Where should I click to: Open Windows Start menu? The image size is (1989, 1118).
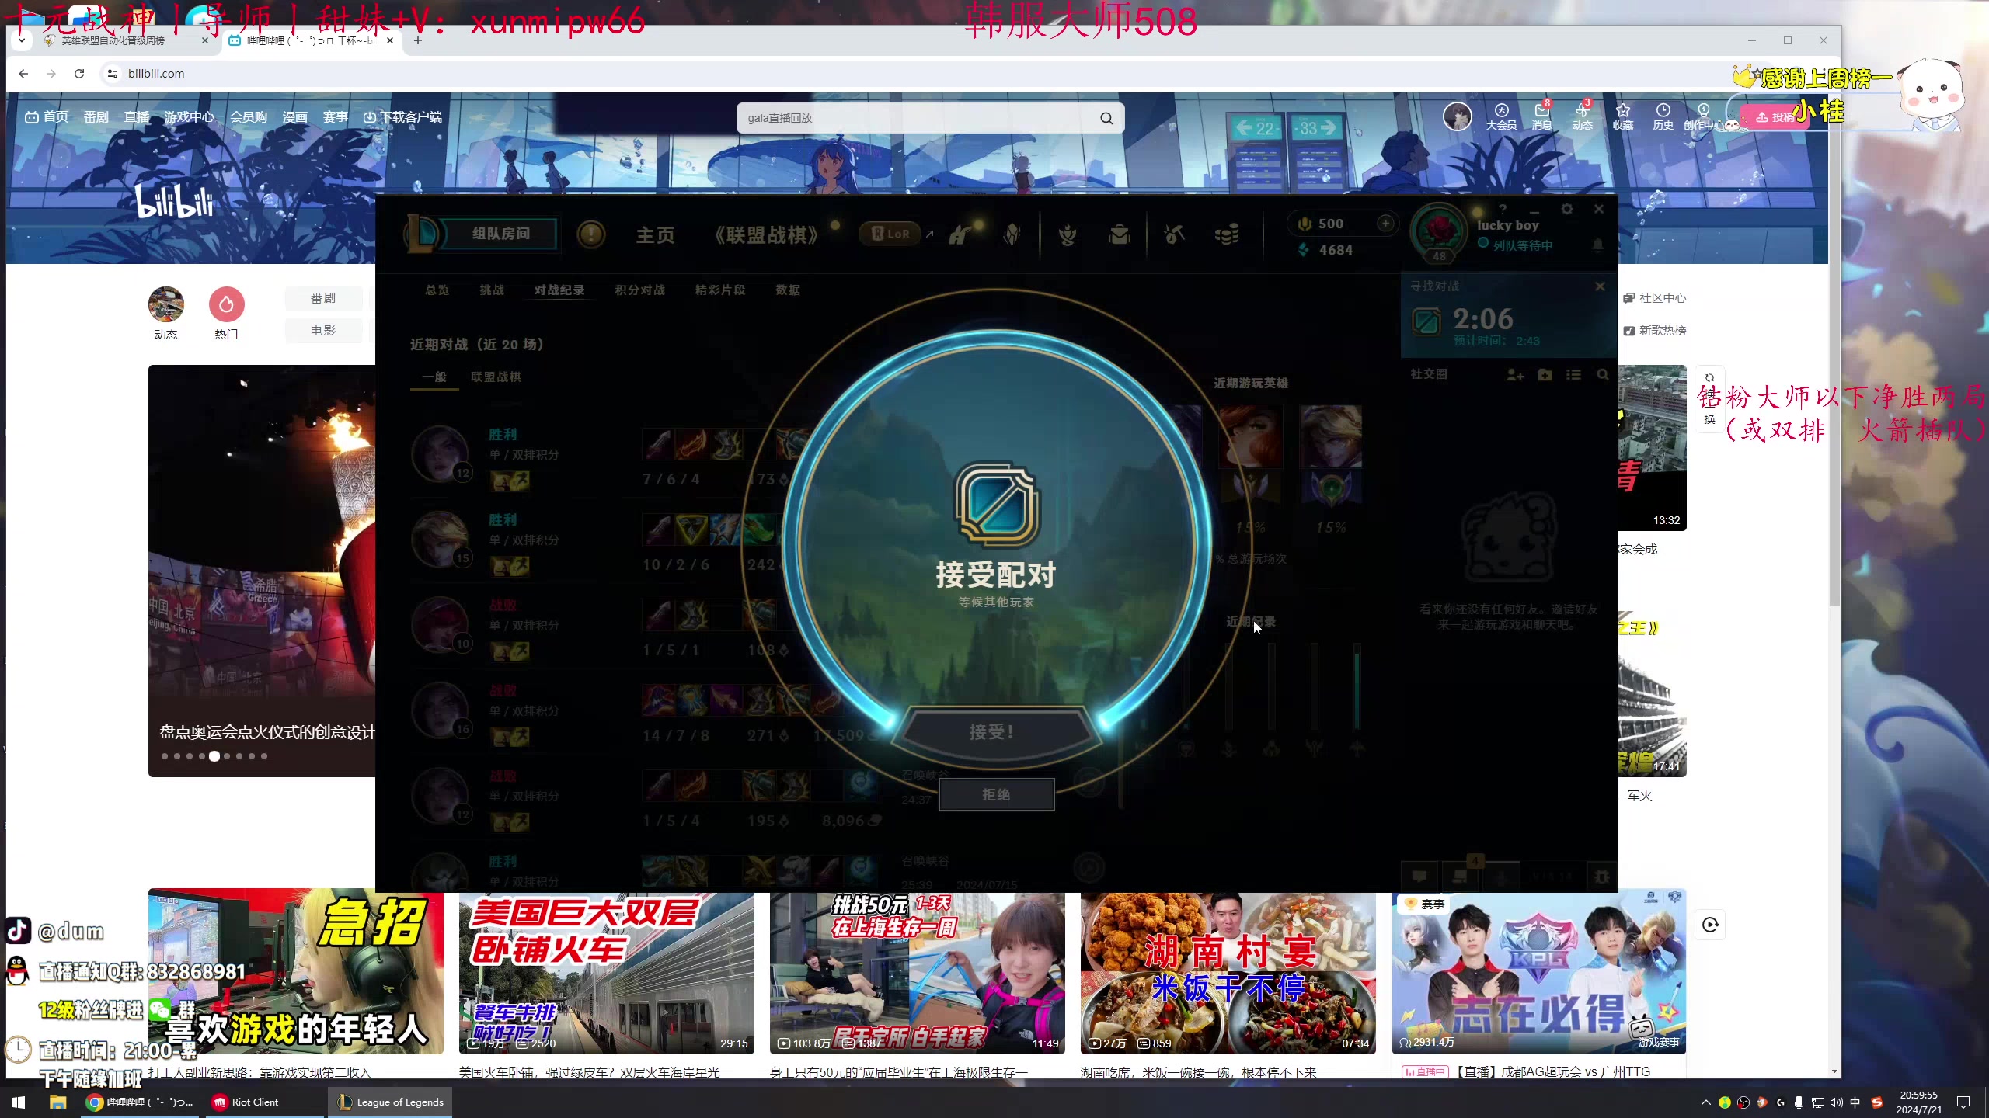coord(19,1102)
